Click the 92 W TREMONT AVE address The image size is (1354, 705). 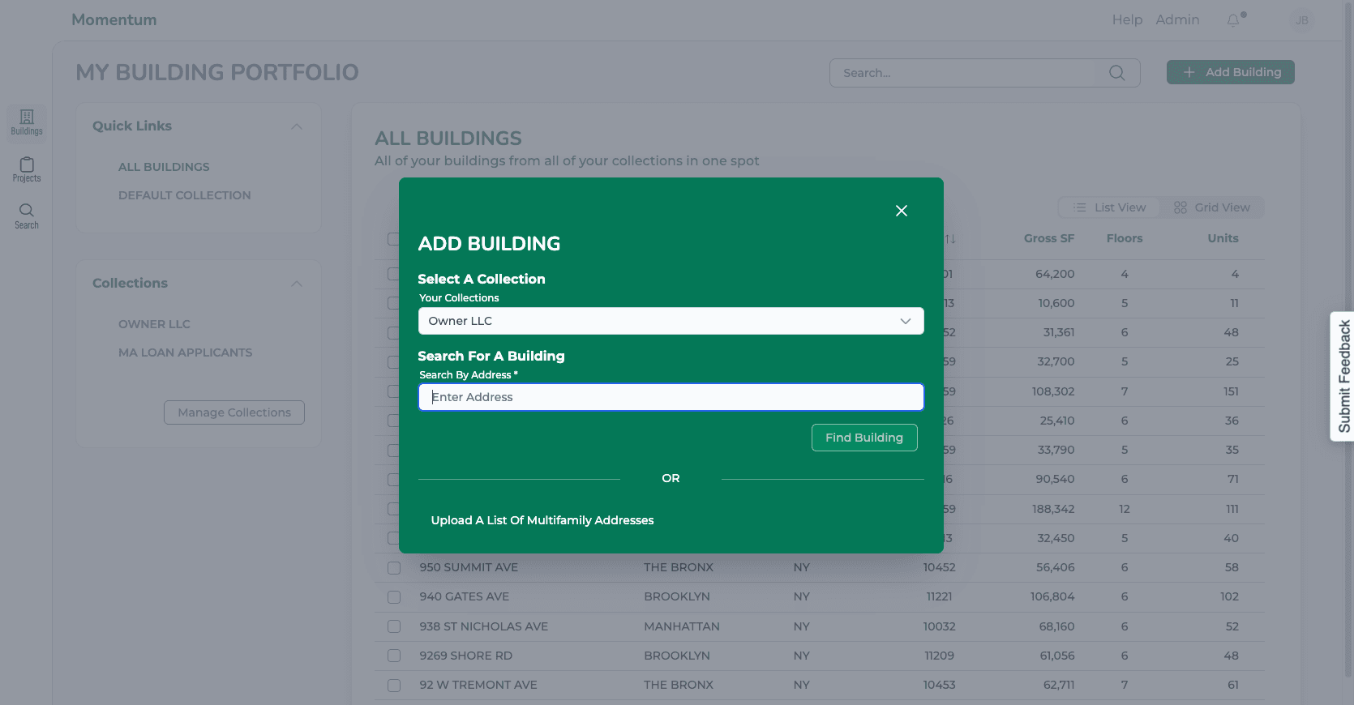pos(478,685)
